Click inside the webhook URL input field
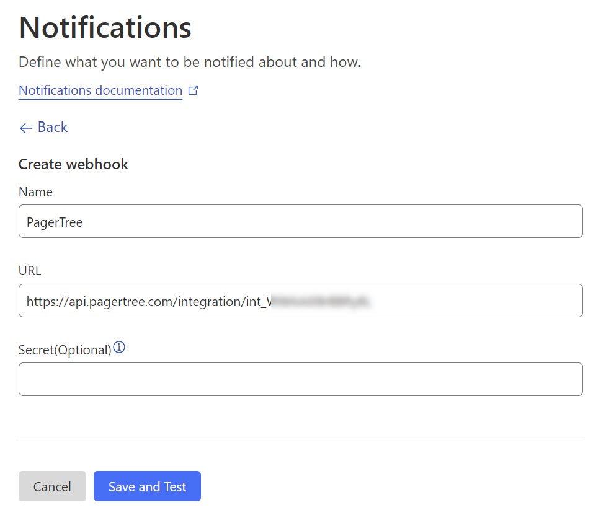The width and height of the screenshot is (601, 518). [471, 301]
